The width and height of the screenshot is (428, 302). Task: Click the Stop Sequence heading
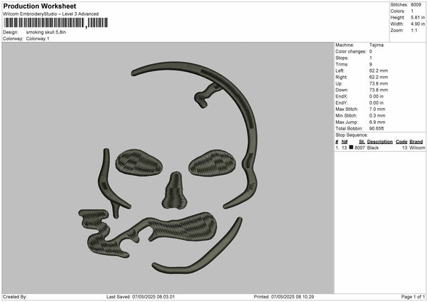(x=352, y=135)
